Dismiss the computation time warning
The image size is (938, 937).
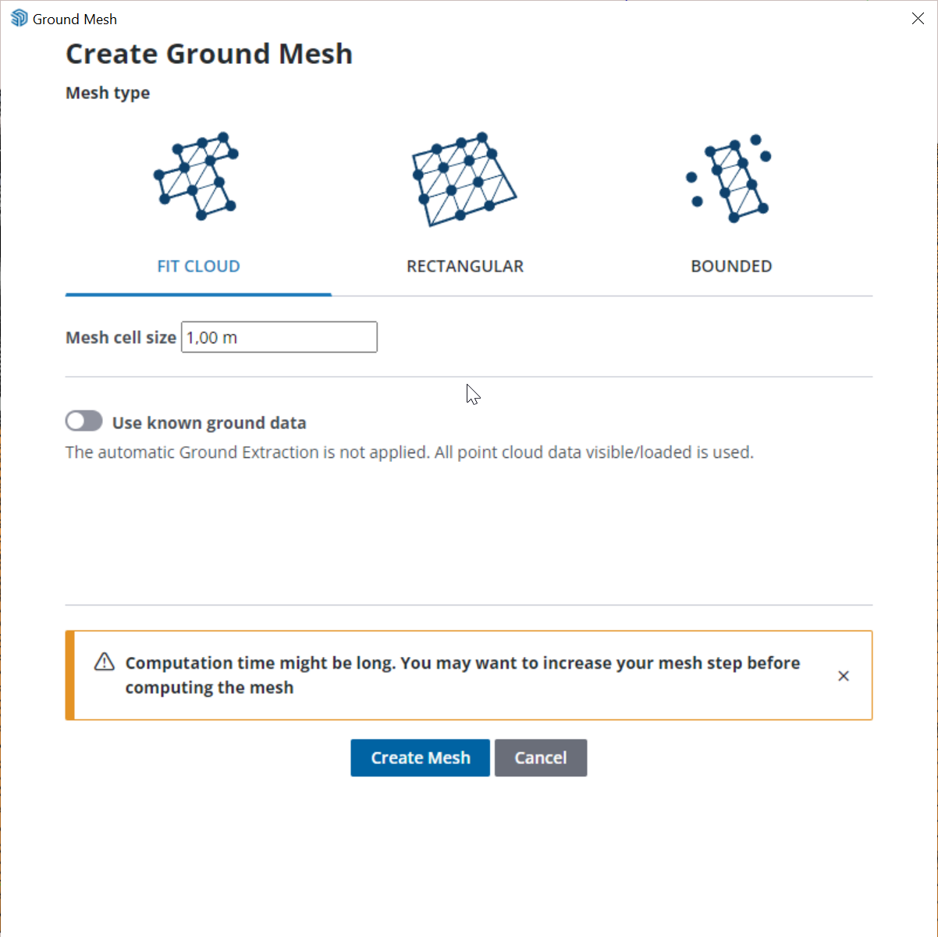point(844,676)
